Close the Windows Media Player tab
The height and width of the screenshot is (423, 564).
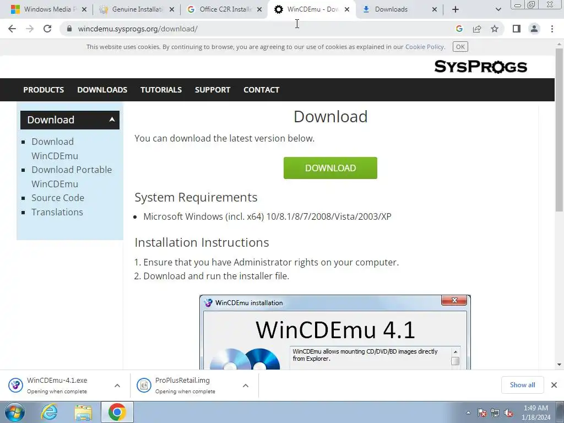coord(84,10)
